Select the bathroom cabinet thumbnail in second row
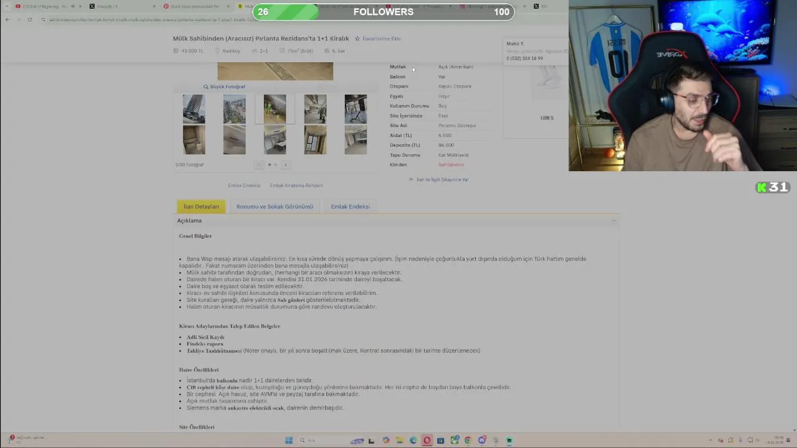The image size is (797, 448). click(x=194, y=140)
